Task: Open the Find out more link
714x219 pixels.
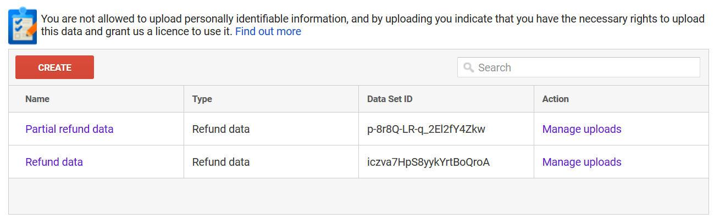Action: (x=268, y=31)
